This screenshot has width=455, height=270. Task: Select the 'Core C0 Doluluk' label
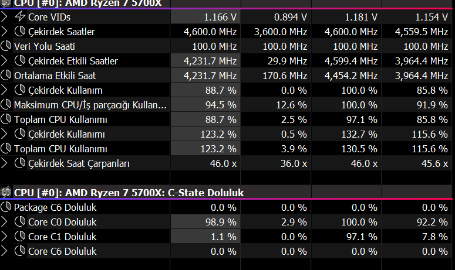[62, 222]
